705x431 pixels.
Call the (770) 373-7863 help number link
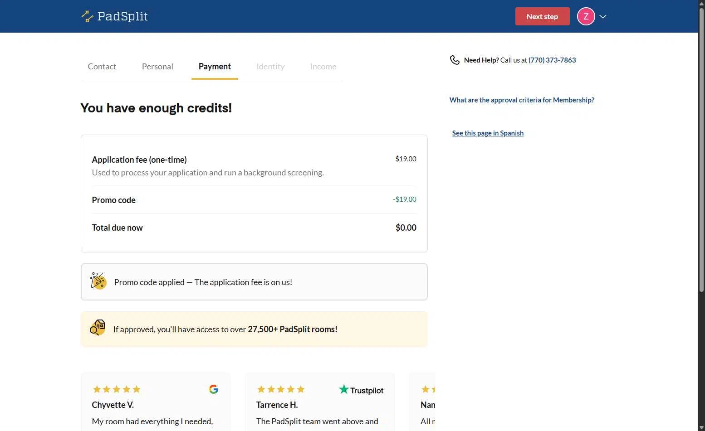pyautogui.click(x=552, y=60)
